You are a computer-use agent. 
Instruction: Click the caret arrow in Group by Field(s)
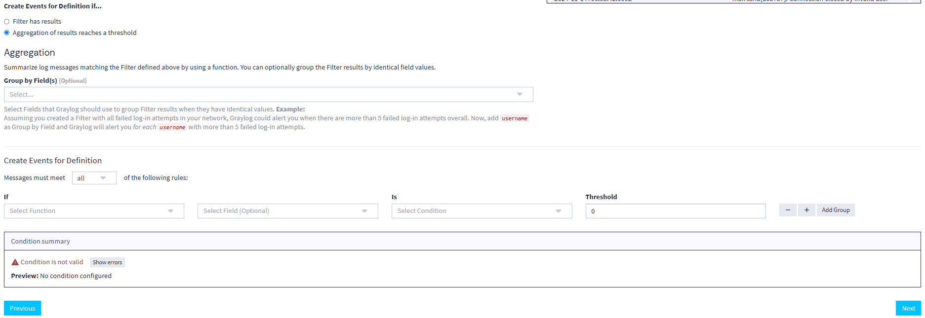point(520,94)
